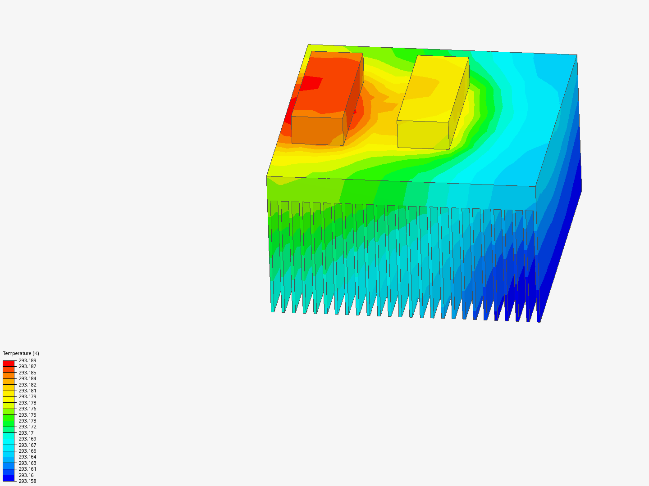
Task: Click the legend value 293.182
Action: click(27, 385)
